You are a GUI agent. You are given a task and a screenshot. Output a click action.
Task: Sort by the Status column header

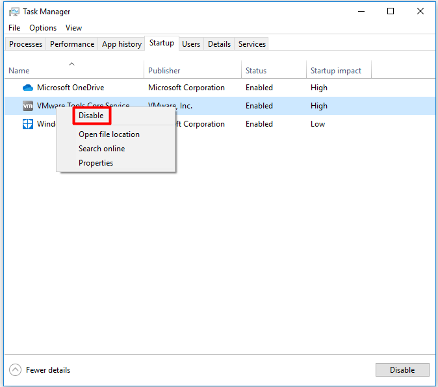point(274,69)
